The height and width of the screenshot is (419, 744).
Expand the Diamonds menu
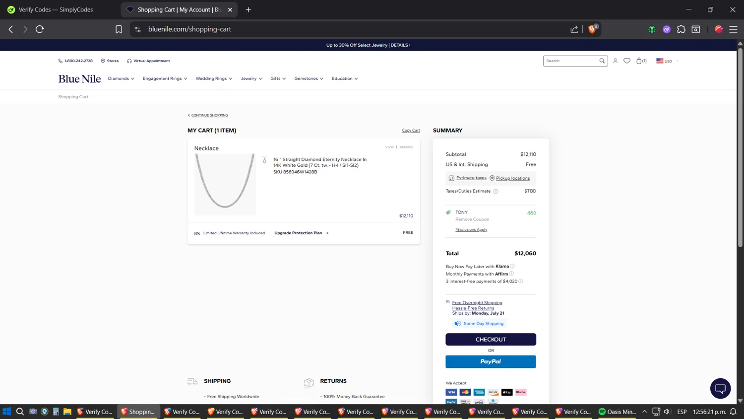click(121, 78)
